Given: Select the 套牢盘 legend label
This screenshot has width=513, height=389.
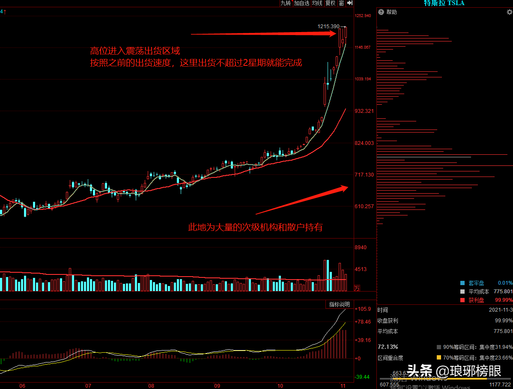Looking at the screenshot, I should point(476,283).
